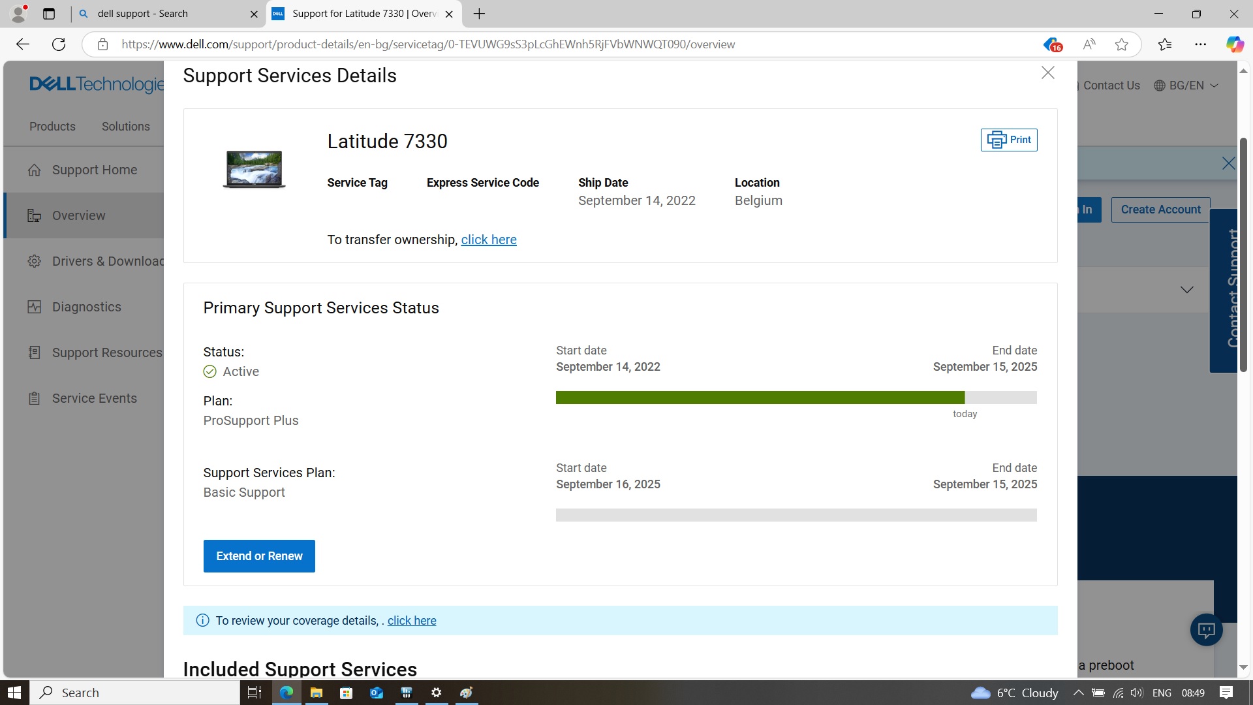This screenshot has height=705, width=1253.
Task: Open Support Resources in the sidebar
Action: [x=84, y=352]
